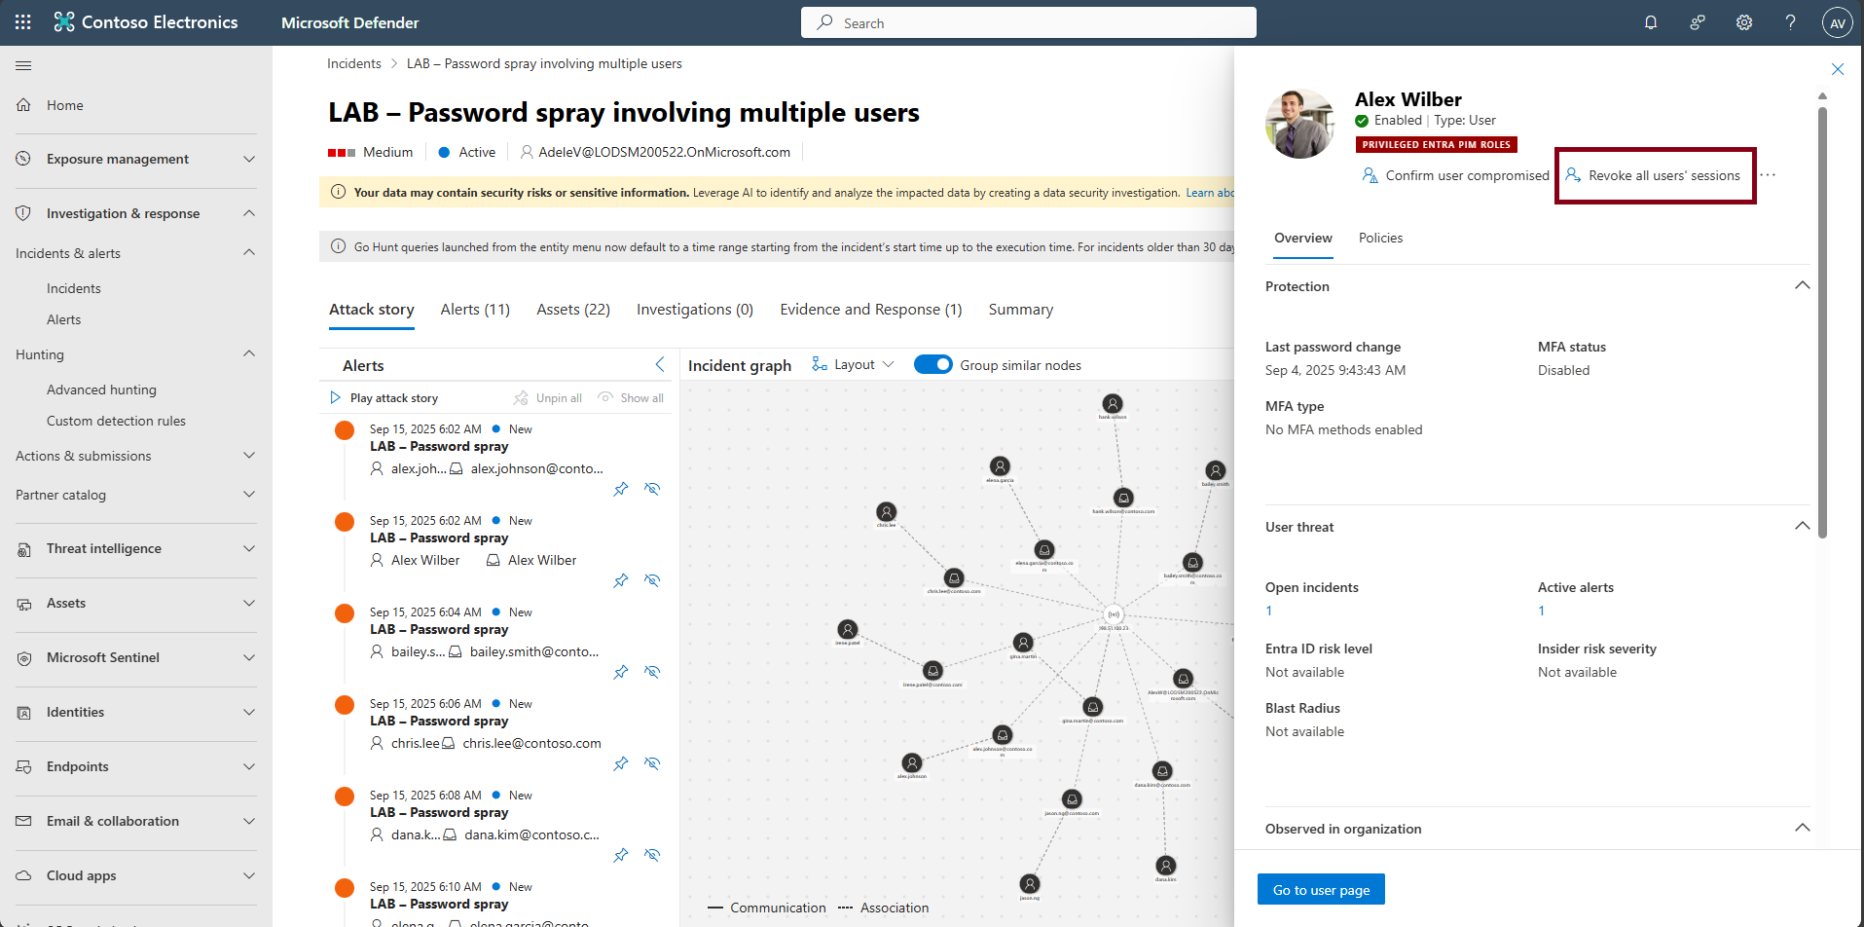The width and height of the screenshot is (1864, 927).
Task: Click Go to user page button
Action: click(1321, 890)
